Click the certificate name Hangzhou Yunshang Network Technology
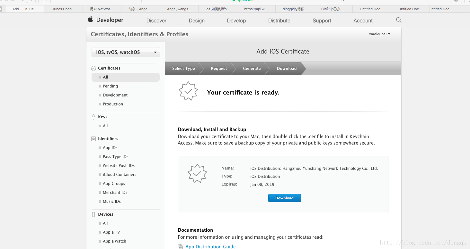Screen dimensions: 470x249 coord(314,169)
